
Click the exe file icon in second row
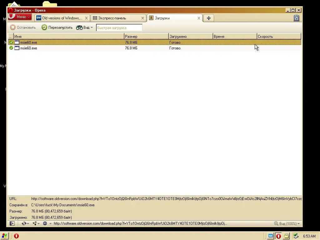click(x=17, y=48)
